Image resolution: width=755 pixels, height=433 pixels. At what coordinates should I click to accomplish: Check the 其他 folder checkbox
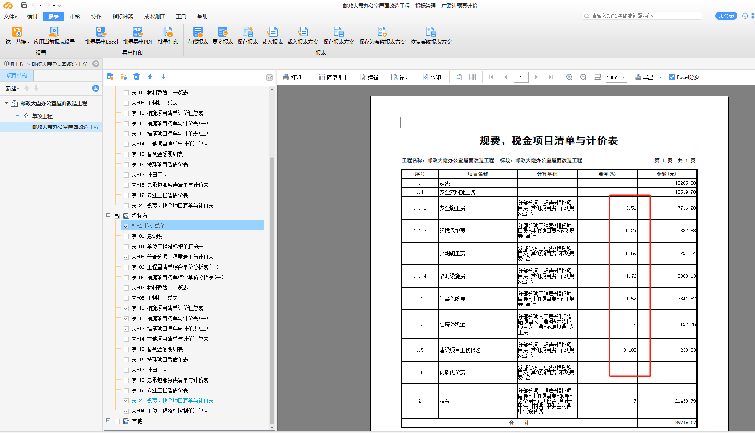[x=117, y=421]
